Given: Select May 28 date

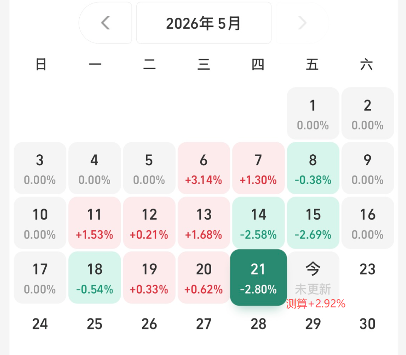Looking at the screenshot, I should click(258, 324).
